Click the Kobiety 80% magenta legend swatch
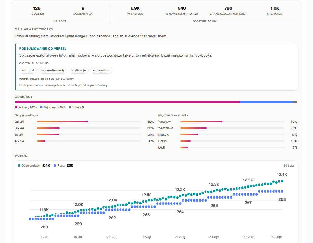 point(16,107)
